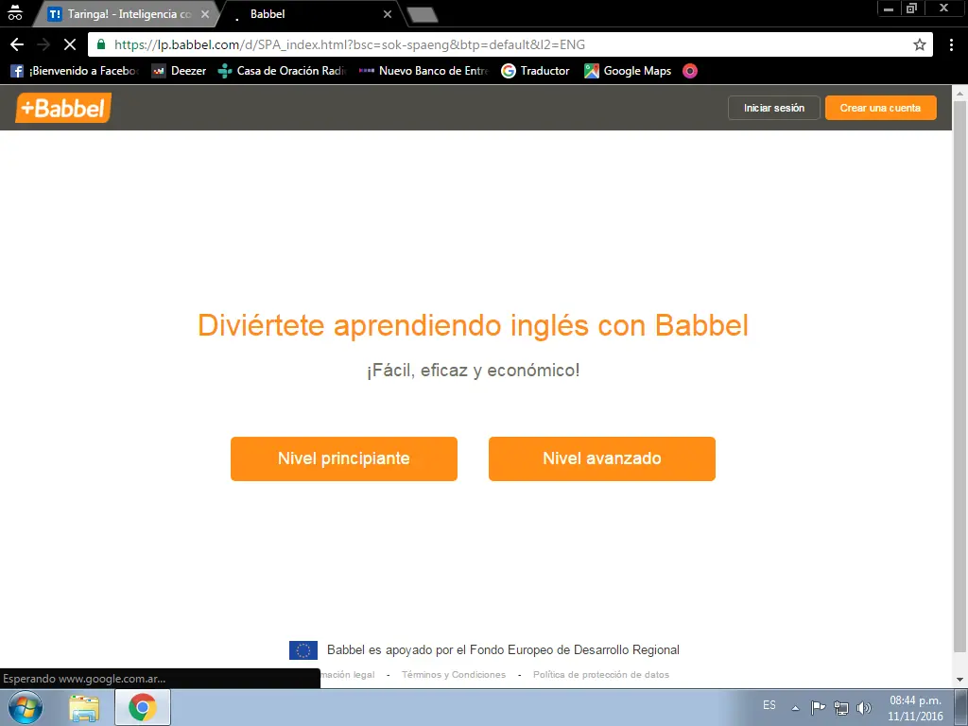Open the Windows Start menu
This screenshot has height=726, width=968.
pyautogui.click(x=26, y=707)
